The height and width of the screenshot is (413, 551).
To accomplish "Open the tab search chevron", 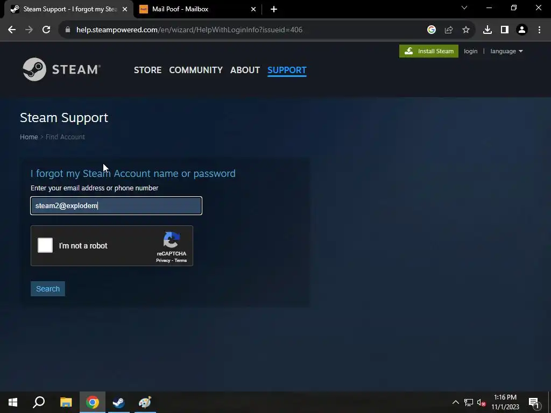I will (464, 8).
